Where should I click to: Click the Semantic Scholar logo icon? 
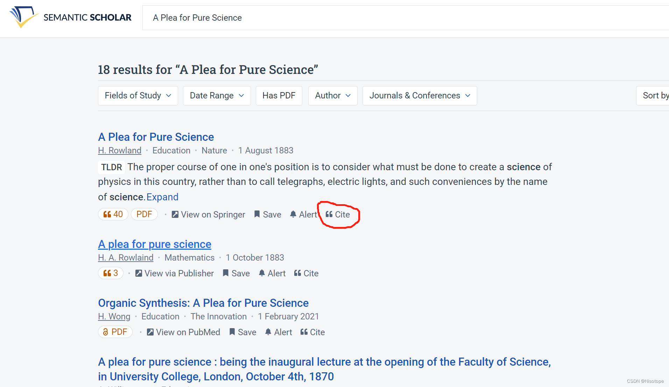click(22, 17)
